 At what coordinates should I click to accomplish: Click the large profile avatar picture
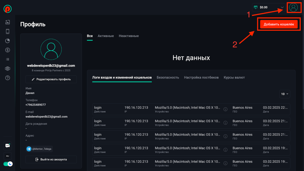(x=51, y=49)
